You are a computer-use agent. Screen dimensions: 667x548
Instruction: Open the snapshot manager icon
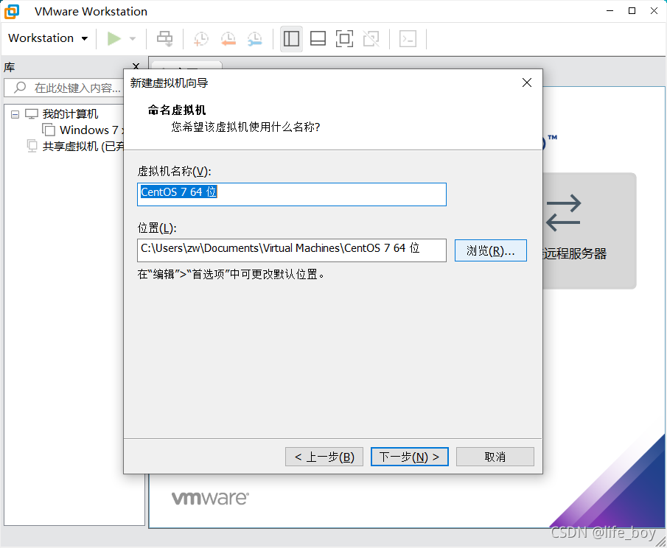click(255, 39)
